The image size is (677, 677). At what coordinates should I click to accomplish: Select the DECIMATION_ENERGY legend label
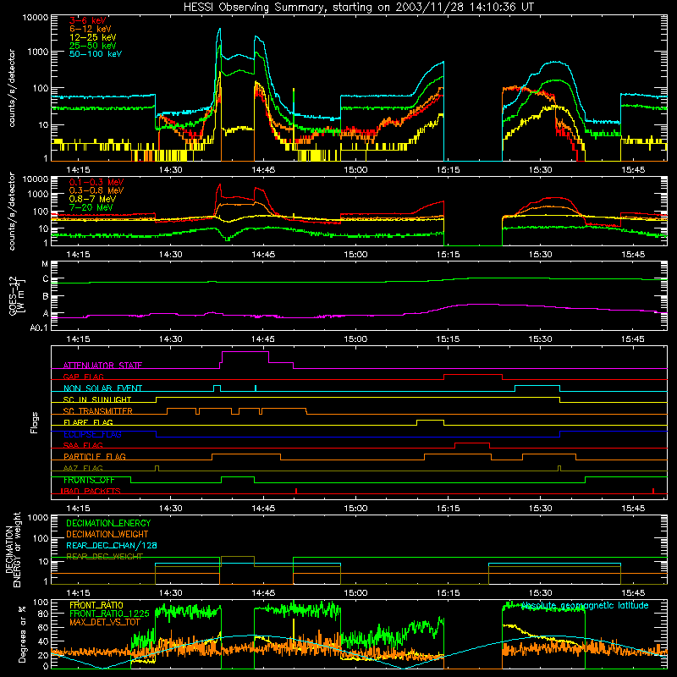click(x=108, y=523)
